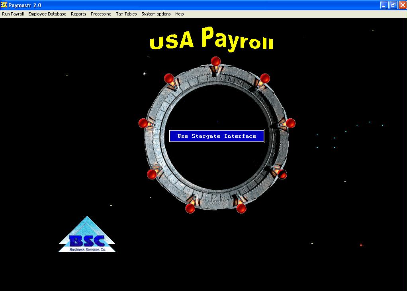
Task: Open the Employee Database menu
Action: [x=47, y=14]
